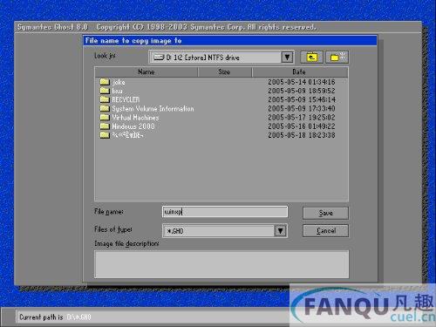Open the Files of type dropdown arrow

click(x=280, y=231)
